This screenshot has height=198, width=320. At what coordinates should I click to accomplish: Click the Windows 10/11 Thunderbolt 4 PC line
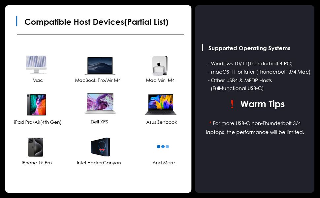(250, 64)
